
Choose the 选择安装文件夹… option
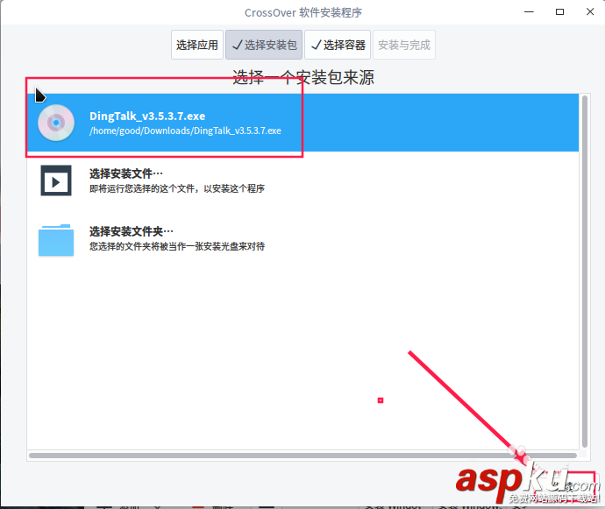pyautogui.click(x=302, y=238)
